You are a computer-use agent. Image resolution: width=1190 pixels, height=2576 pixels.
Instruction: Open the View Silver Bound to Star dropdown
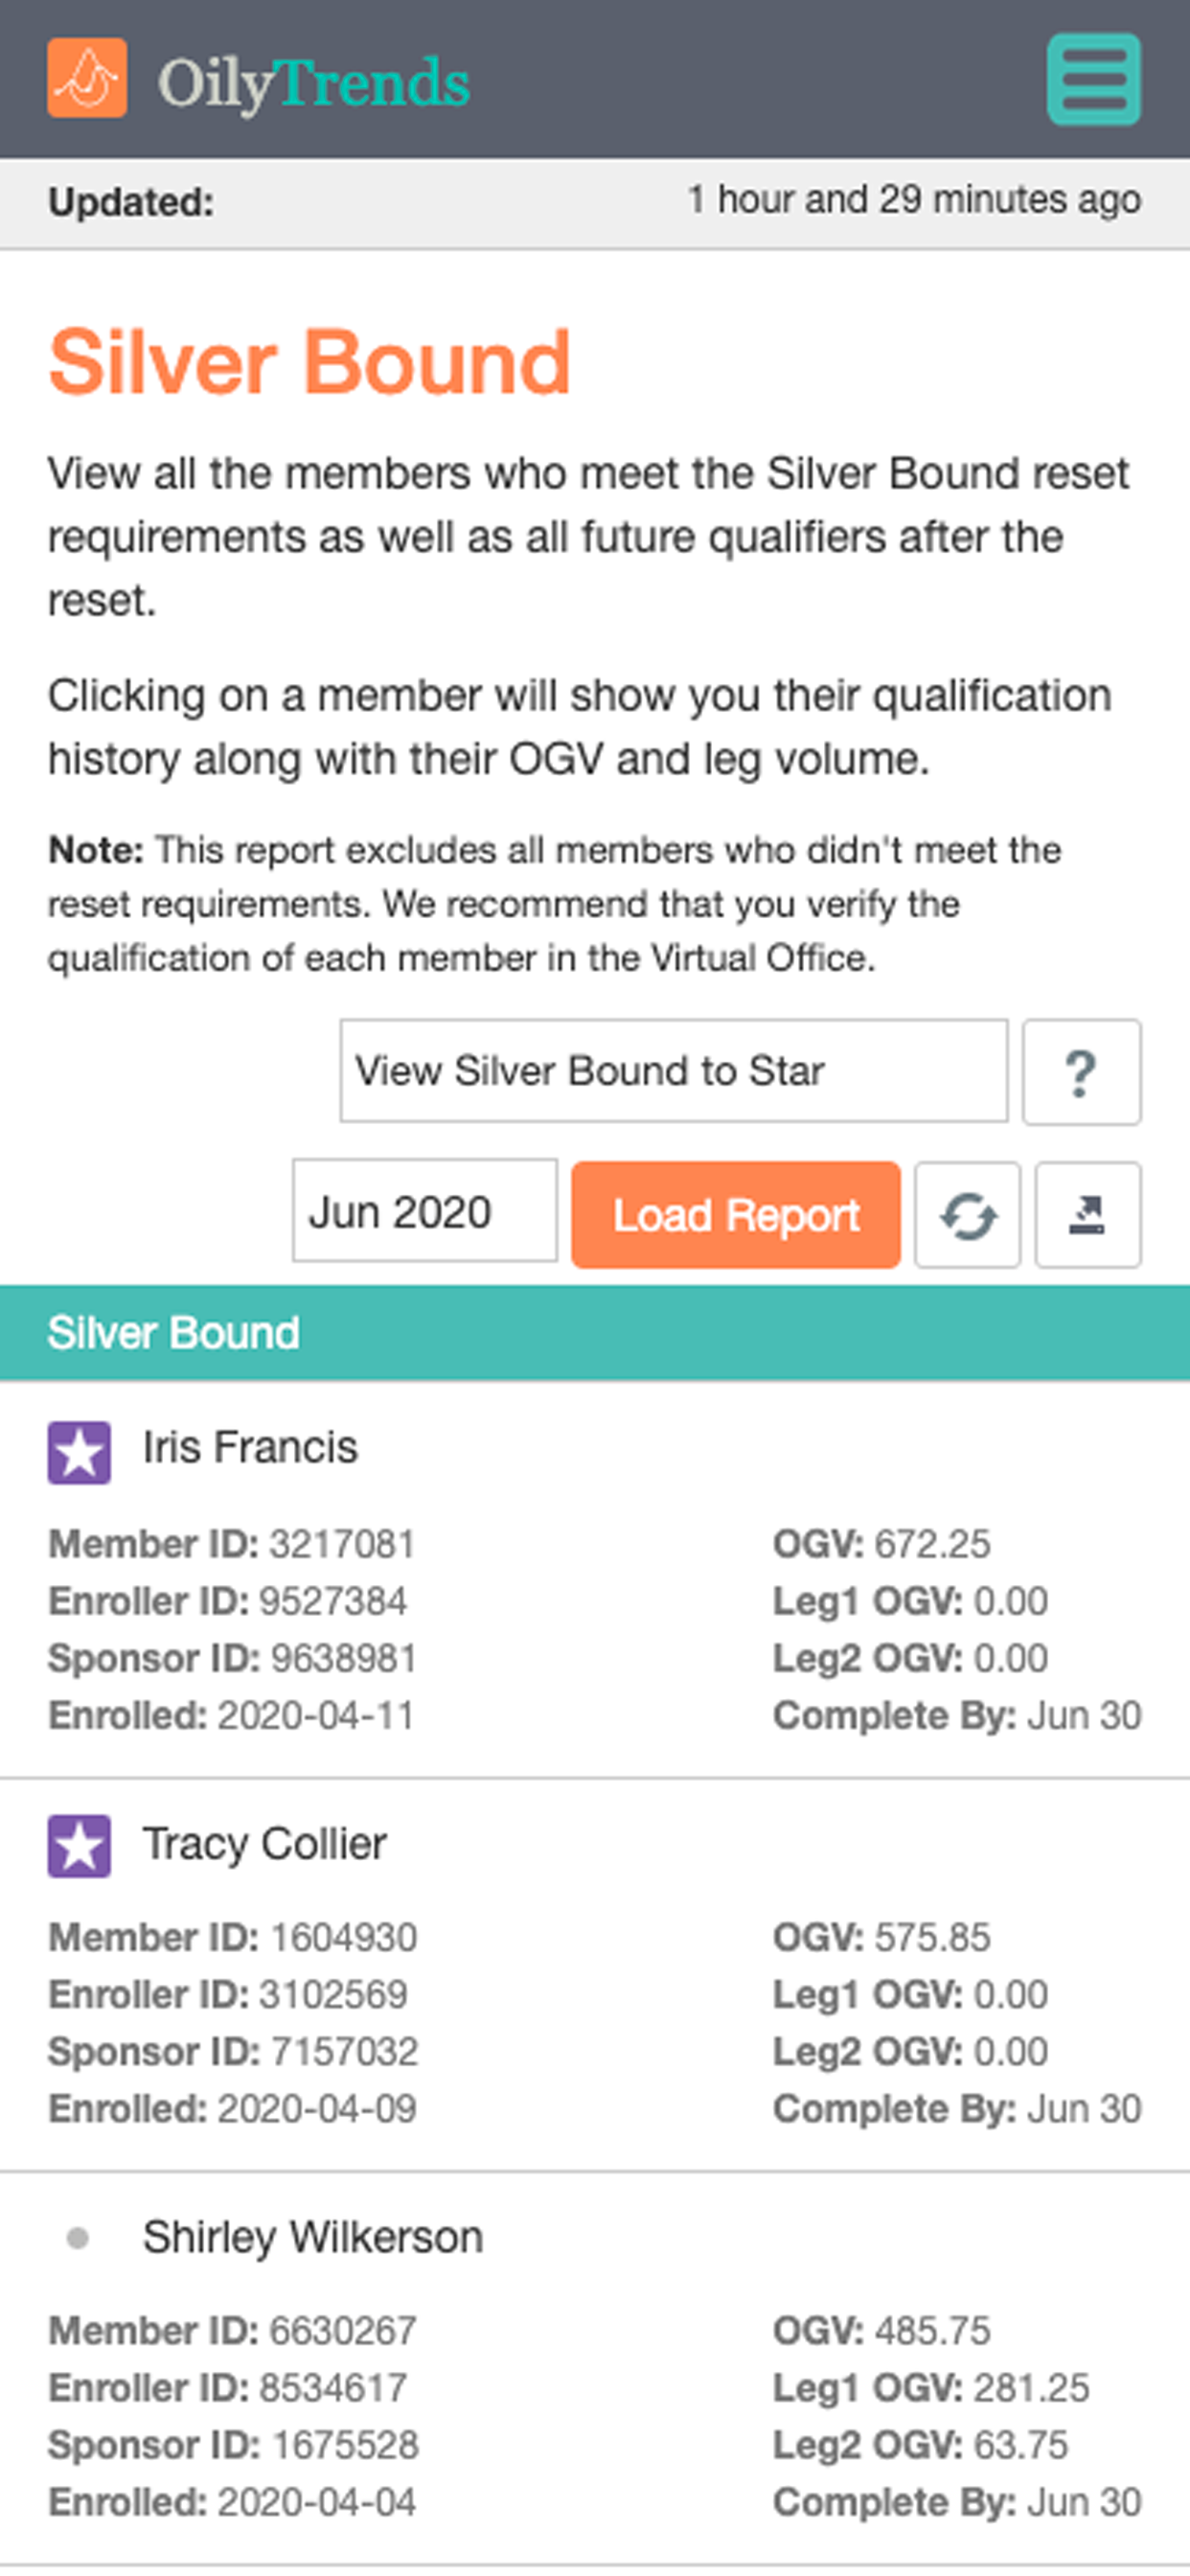click(x=674, y=1071)
